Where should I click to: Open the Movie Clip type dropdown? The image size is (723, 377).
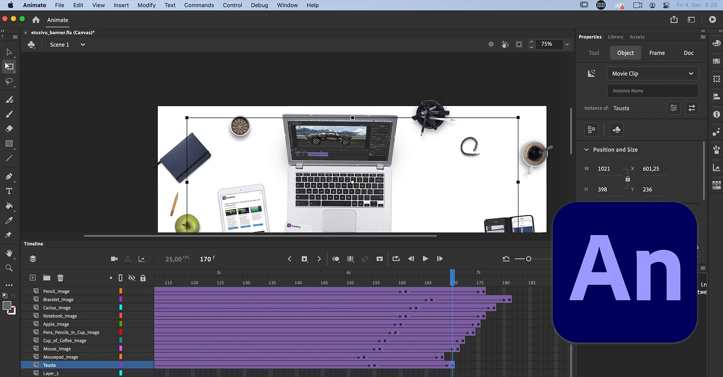click(x=653, y=73)
